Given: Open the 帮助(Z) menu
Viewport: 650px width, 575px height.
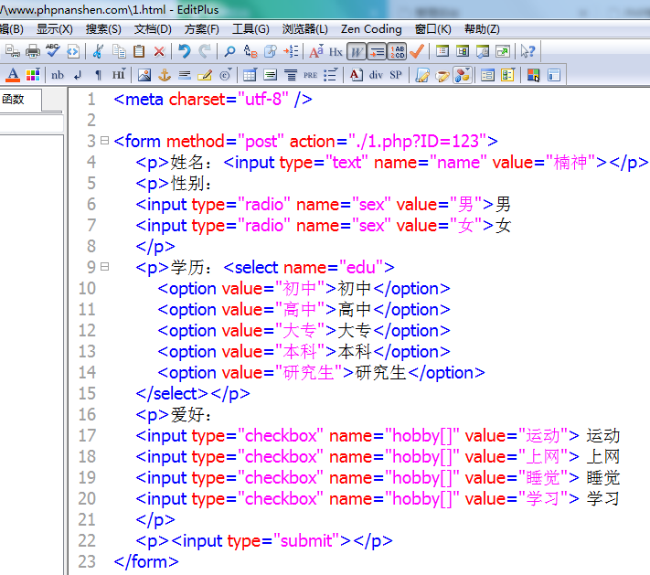Looking at the screenshot, I should 482,29.
